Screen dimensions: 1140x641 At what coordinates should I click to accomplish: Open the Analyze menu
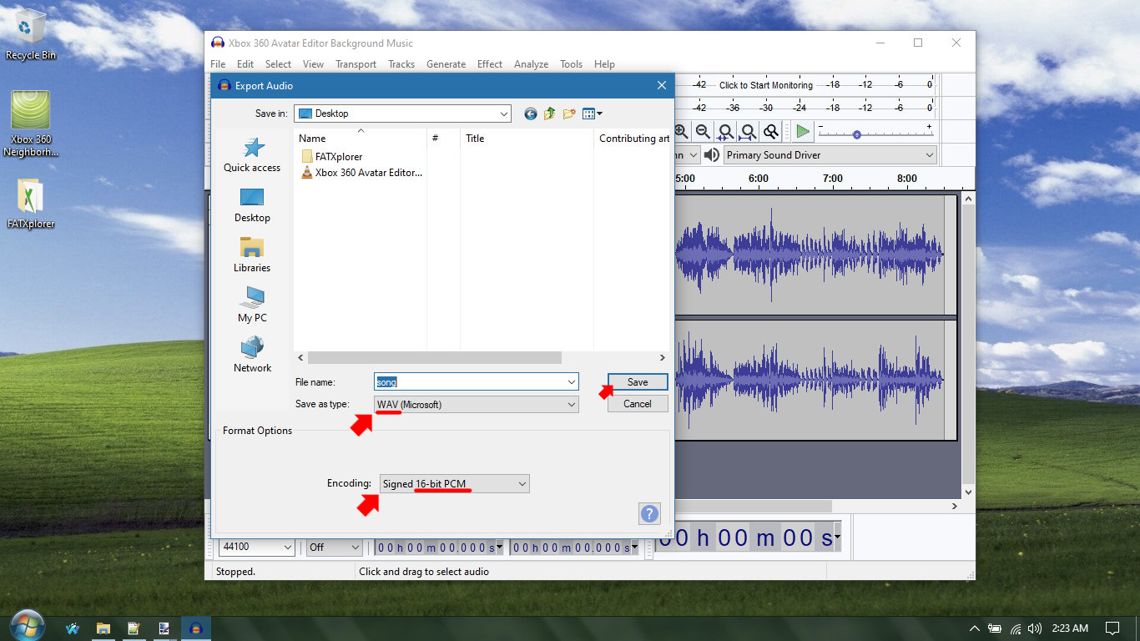(x=531, y=64)
